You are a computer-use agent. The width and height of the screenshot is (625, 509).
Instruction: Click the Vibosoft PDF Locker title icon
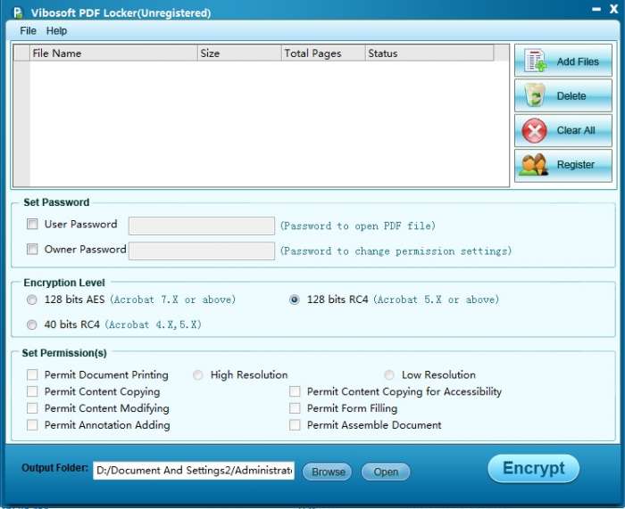18,13
